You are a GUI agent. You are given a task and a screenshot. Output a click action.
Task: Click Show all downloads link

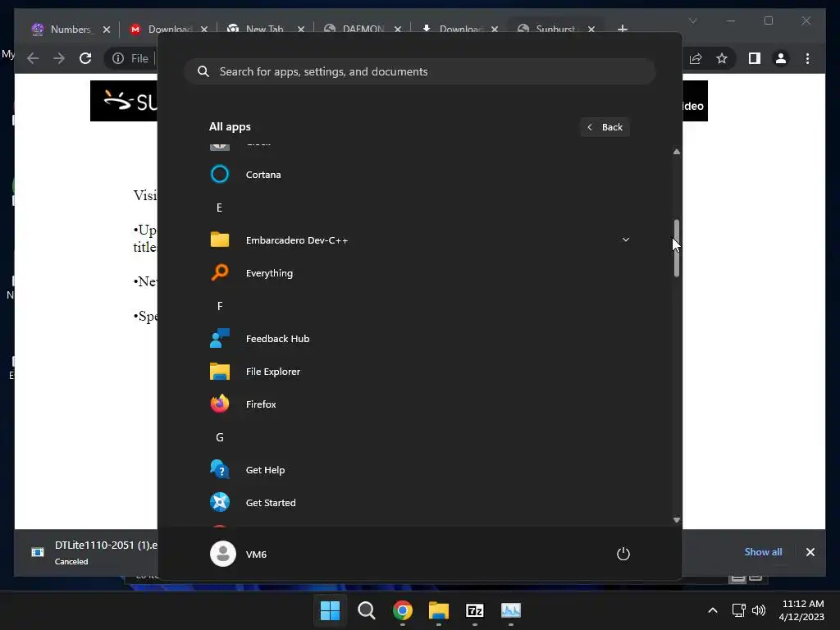[763, 552]
